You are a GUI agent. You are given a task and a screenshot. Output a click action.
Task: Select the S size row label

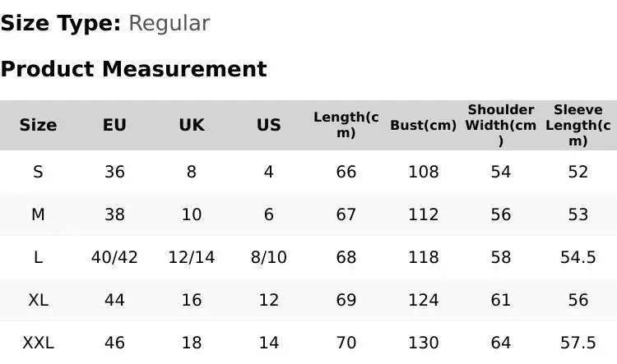point(38,172)
